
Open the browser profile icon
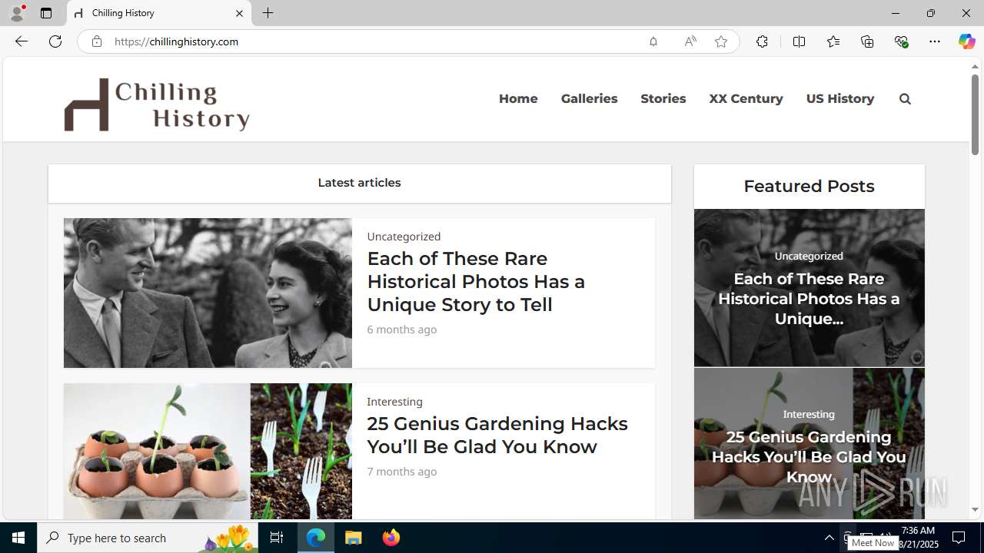pos(17,13)
